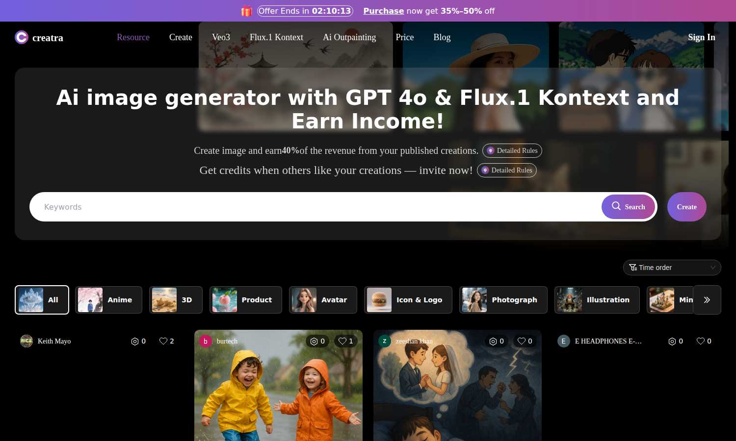The width and height of the screenshot is (736, 441).
Task: Select the All category tab
Action: 42,300
